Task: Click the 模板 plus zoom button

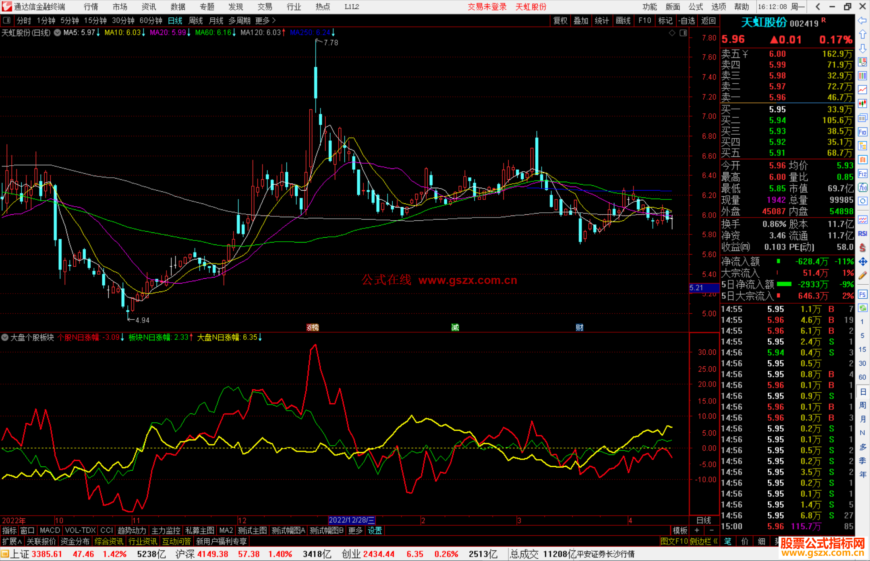Action: [697, 530]
